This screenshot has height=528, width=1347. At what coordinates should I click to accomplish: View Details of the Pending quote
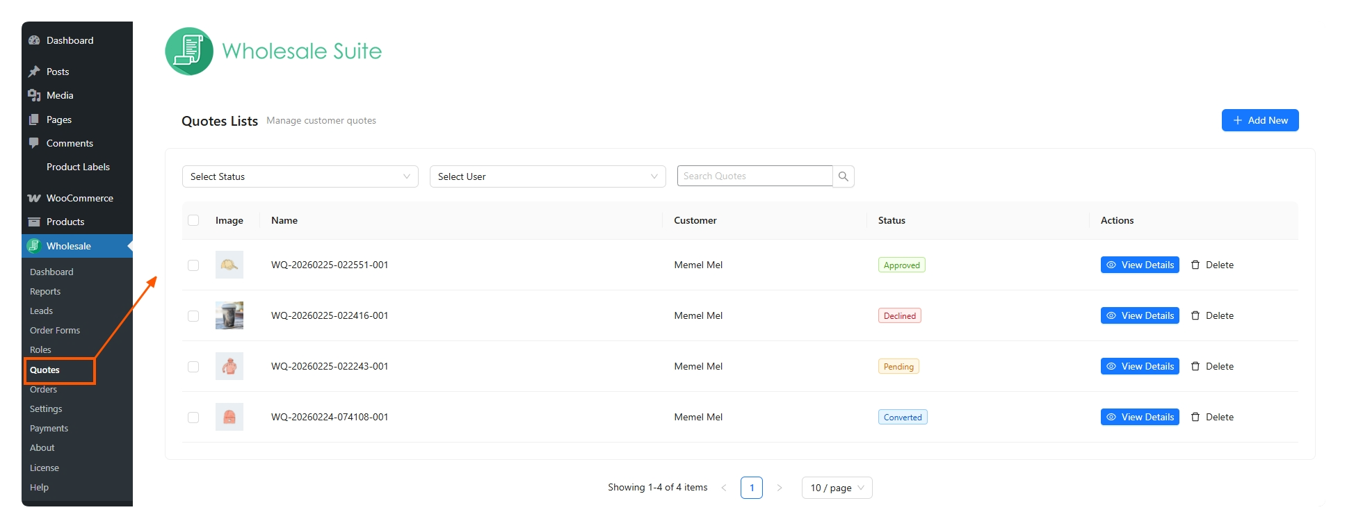click(x=1139, y=366)
